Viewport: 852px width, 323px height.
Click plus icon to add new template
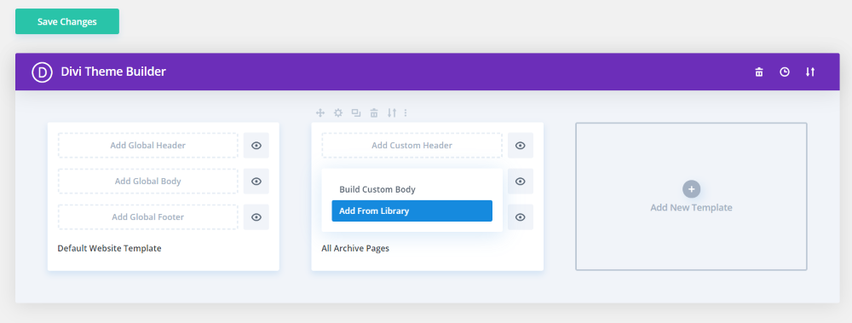coord(691,189)
